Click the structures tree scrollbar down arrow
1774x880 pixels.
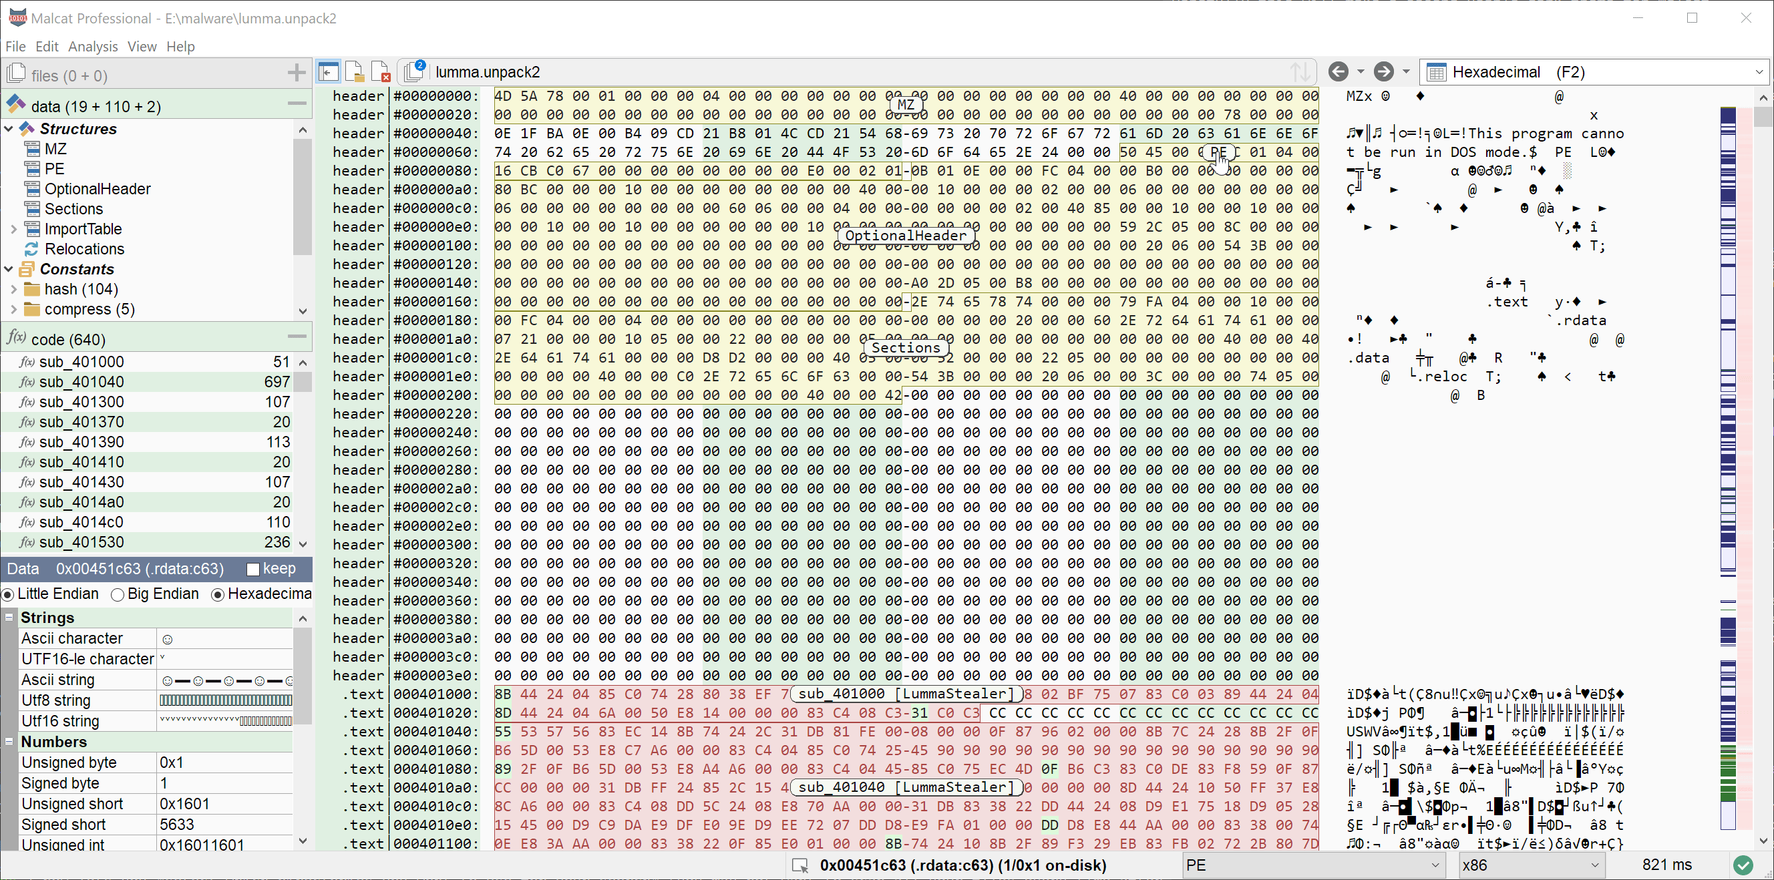(x=303, y=311)
